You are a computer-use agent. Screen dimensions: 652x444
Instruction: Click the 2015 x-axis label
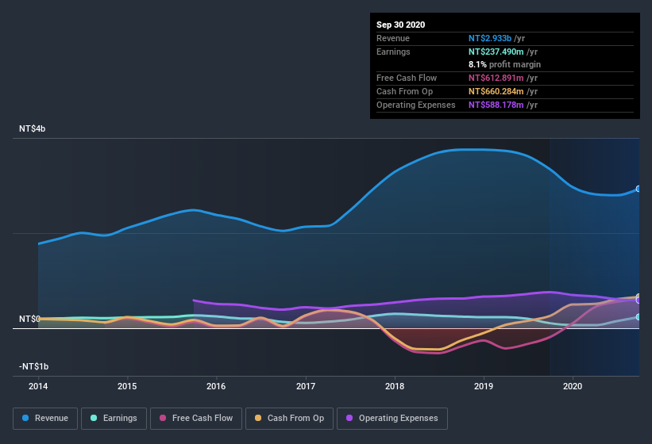click(127, 386)
